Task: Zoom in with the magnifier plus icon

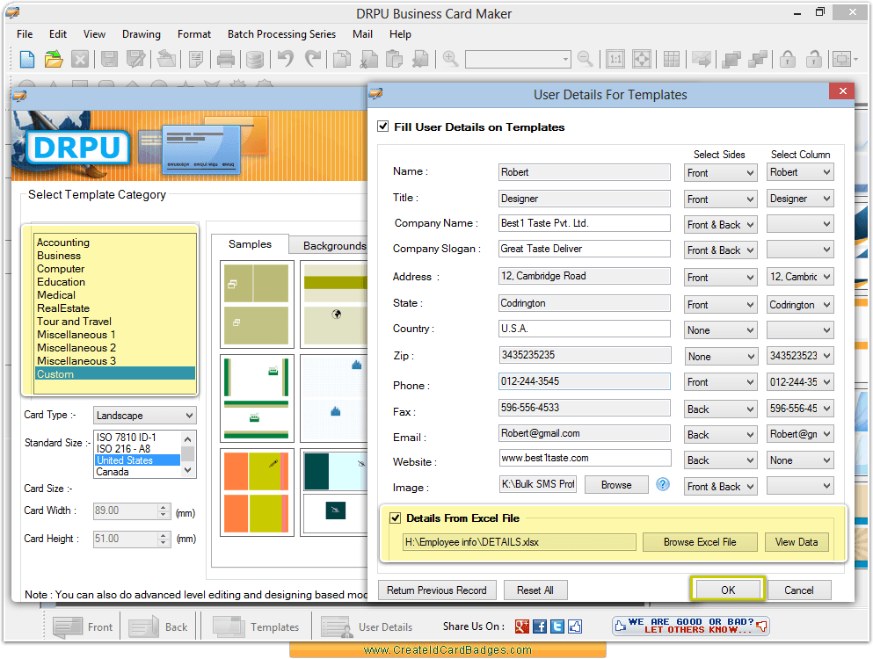Action: click(450, 59)
